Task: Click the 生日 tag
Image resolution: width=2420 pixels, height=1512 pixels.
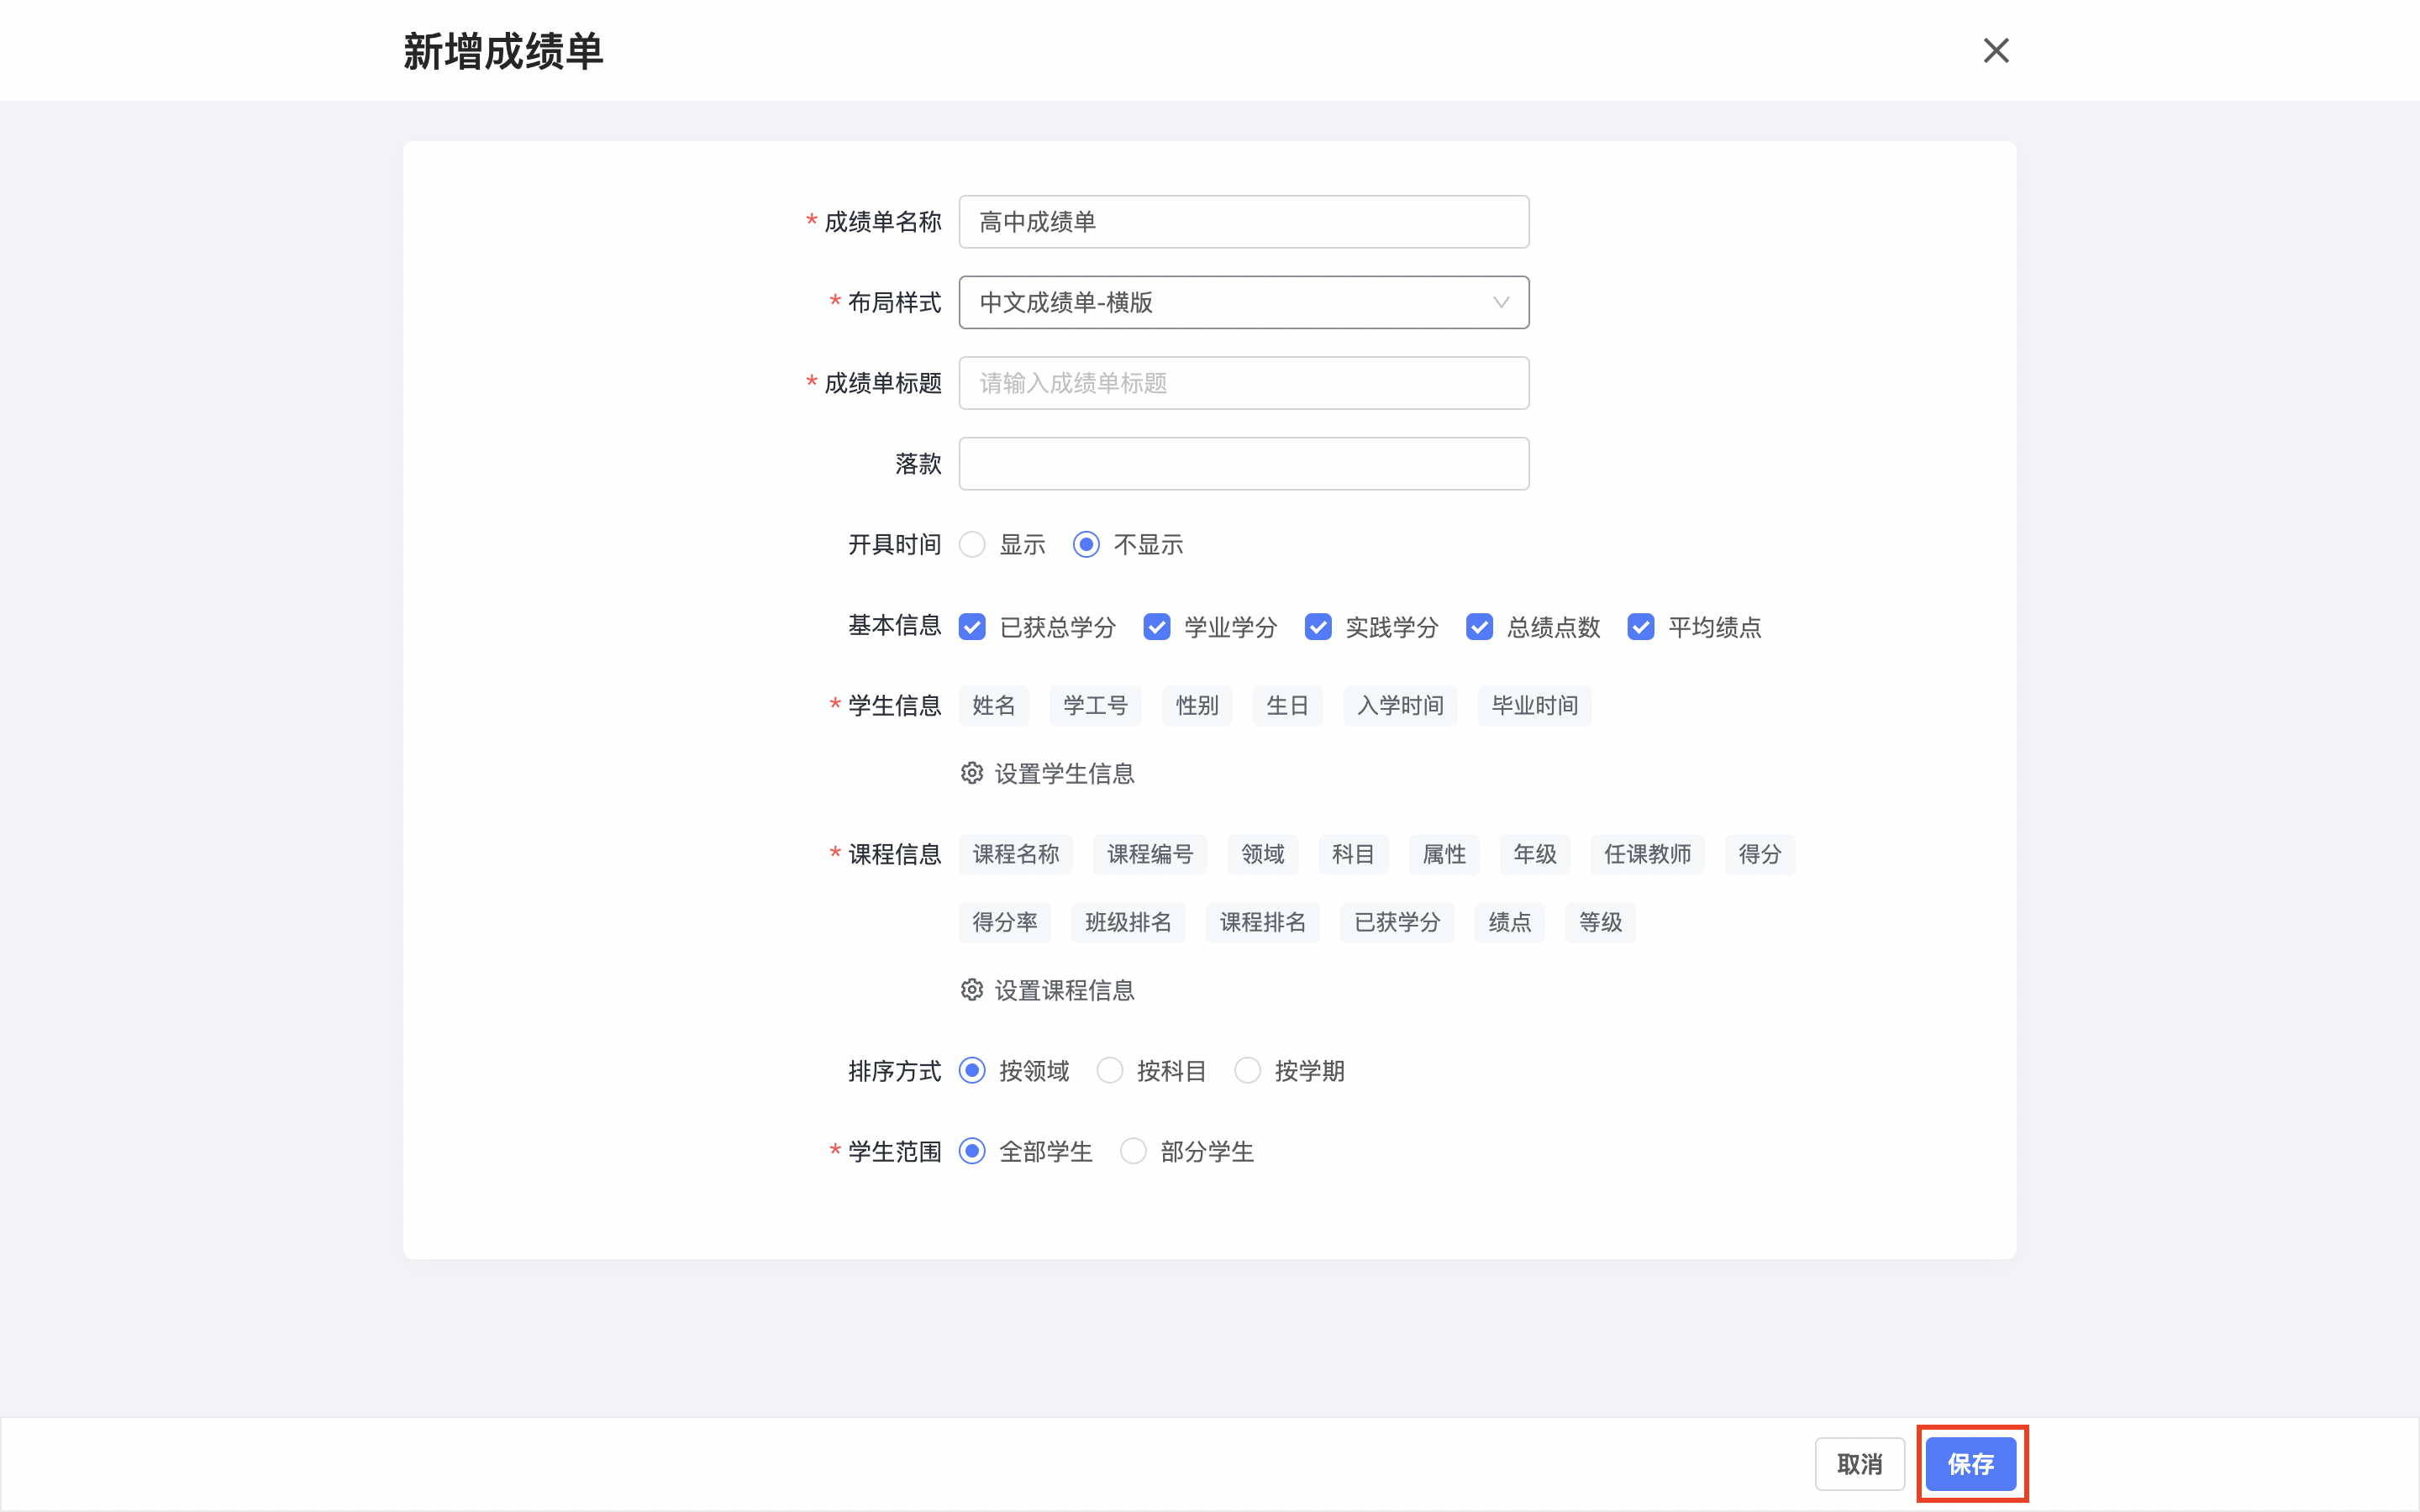Action: pyautogui.click(x=1287, y=706)
